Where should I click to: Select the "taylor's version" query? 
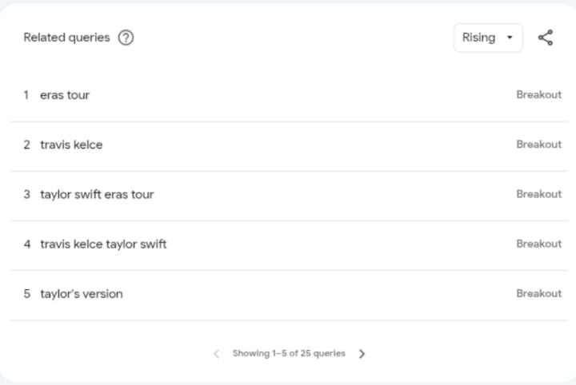coord(82,293)
